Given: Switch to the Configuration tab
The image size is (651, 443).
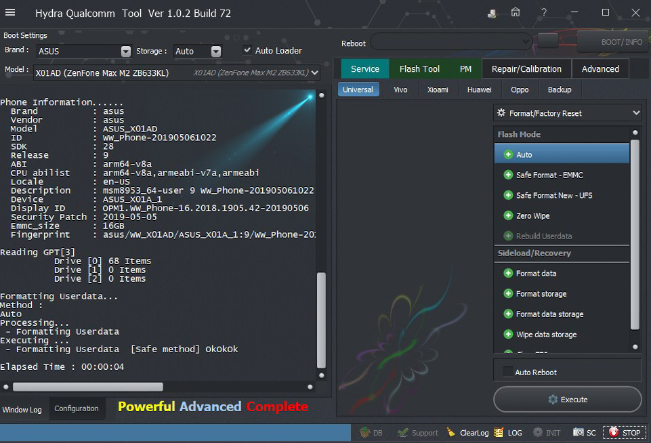Looking at the screenshot, I should point(77,408).
